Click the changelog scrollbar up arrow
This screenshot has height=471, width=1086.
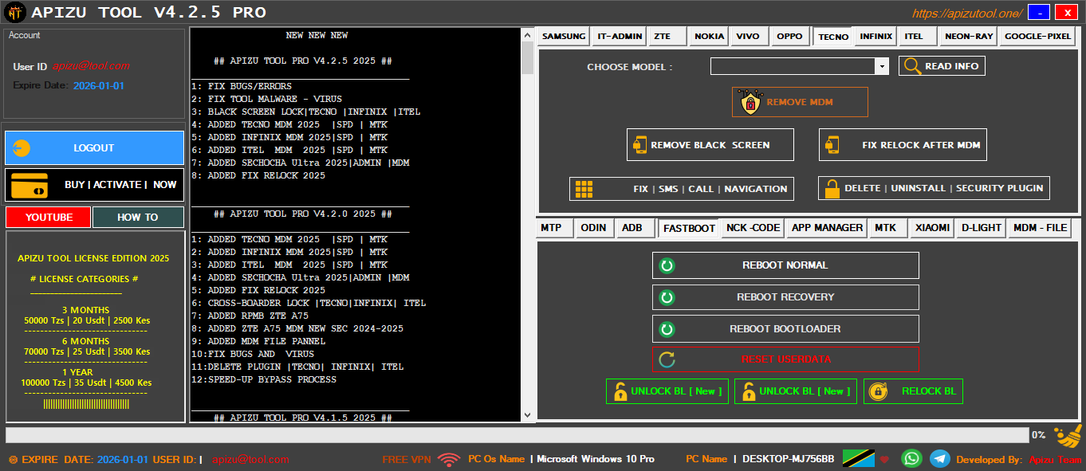(x=527, y=34)
